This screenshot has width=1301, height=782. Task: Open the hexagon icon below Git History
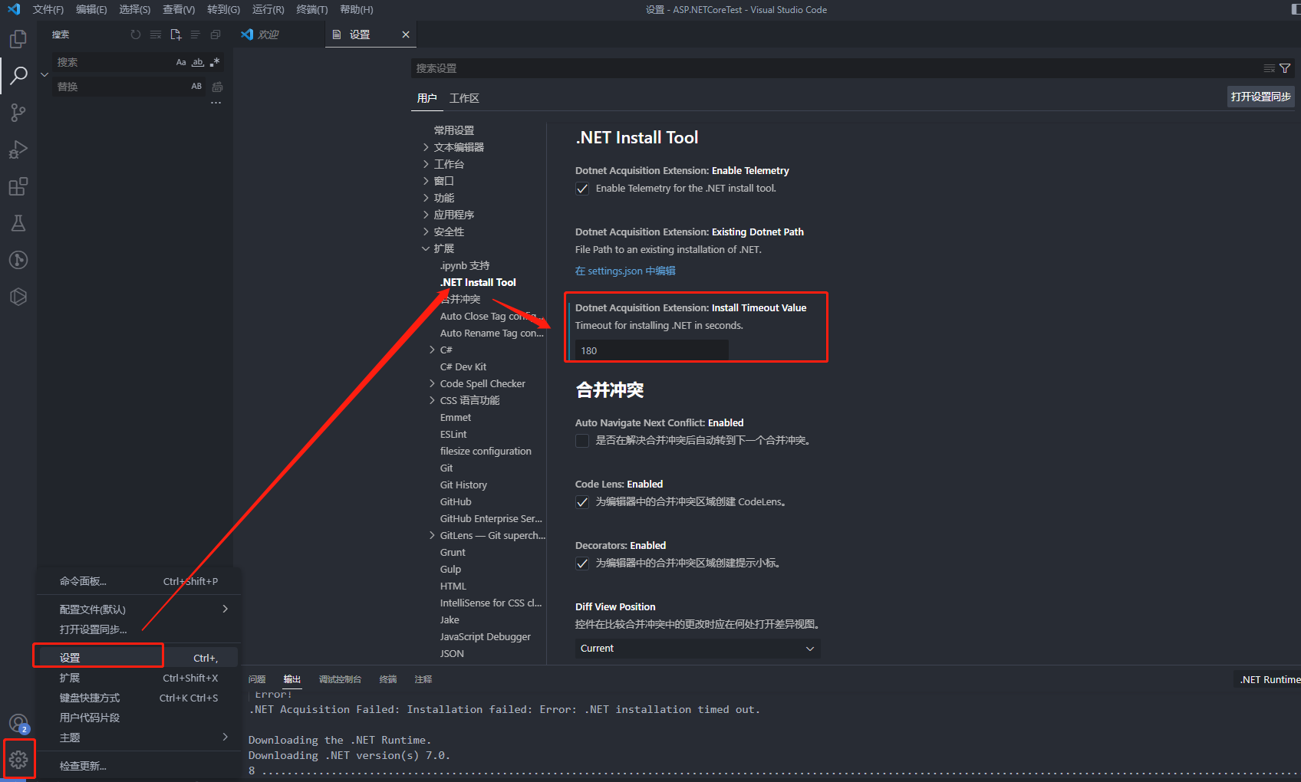[18, 297]
